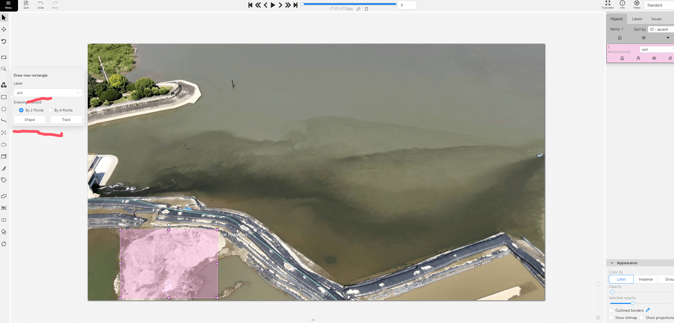Select the draw ellipse tool
The image size is (674, 323).
coord(4,145)
